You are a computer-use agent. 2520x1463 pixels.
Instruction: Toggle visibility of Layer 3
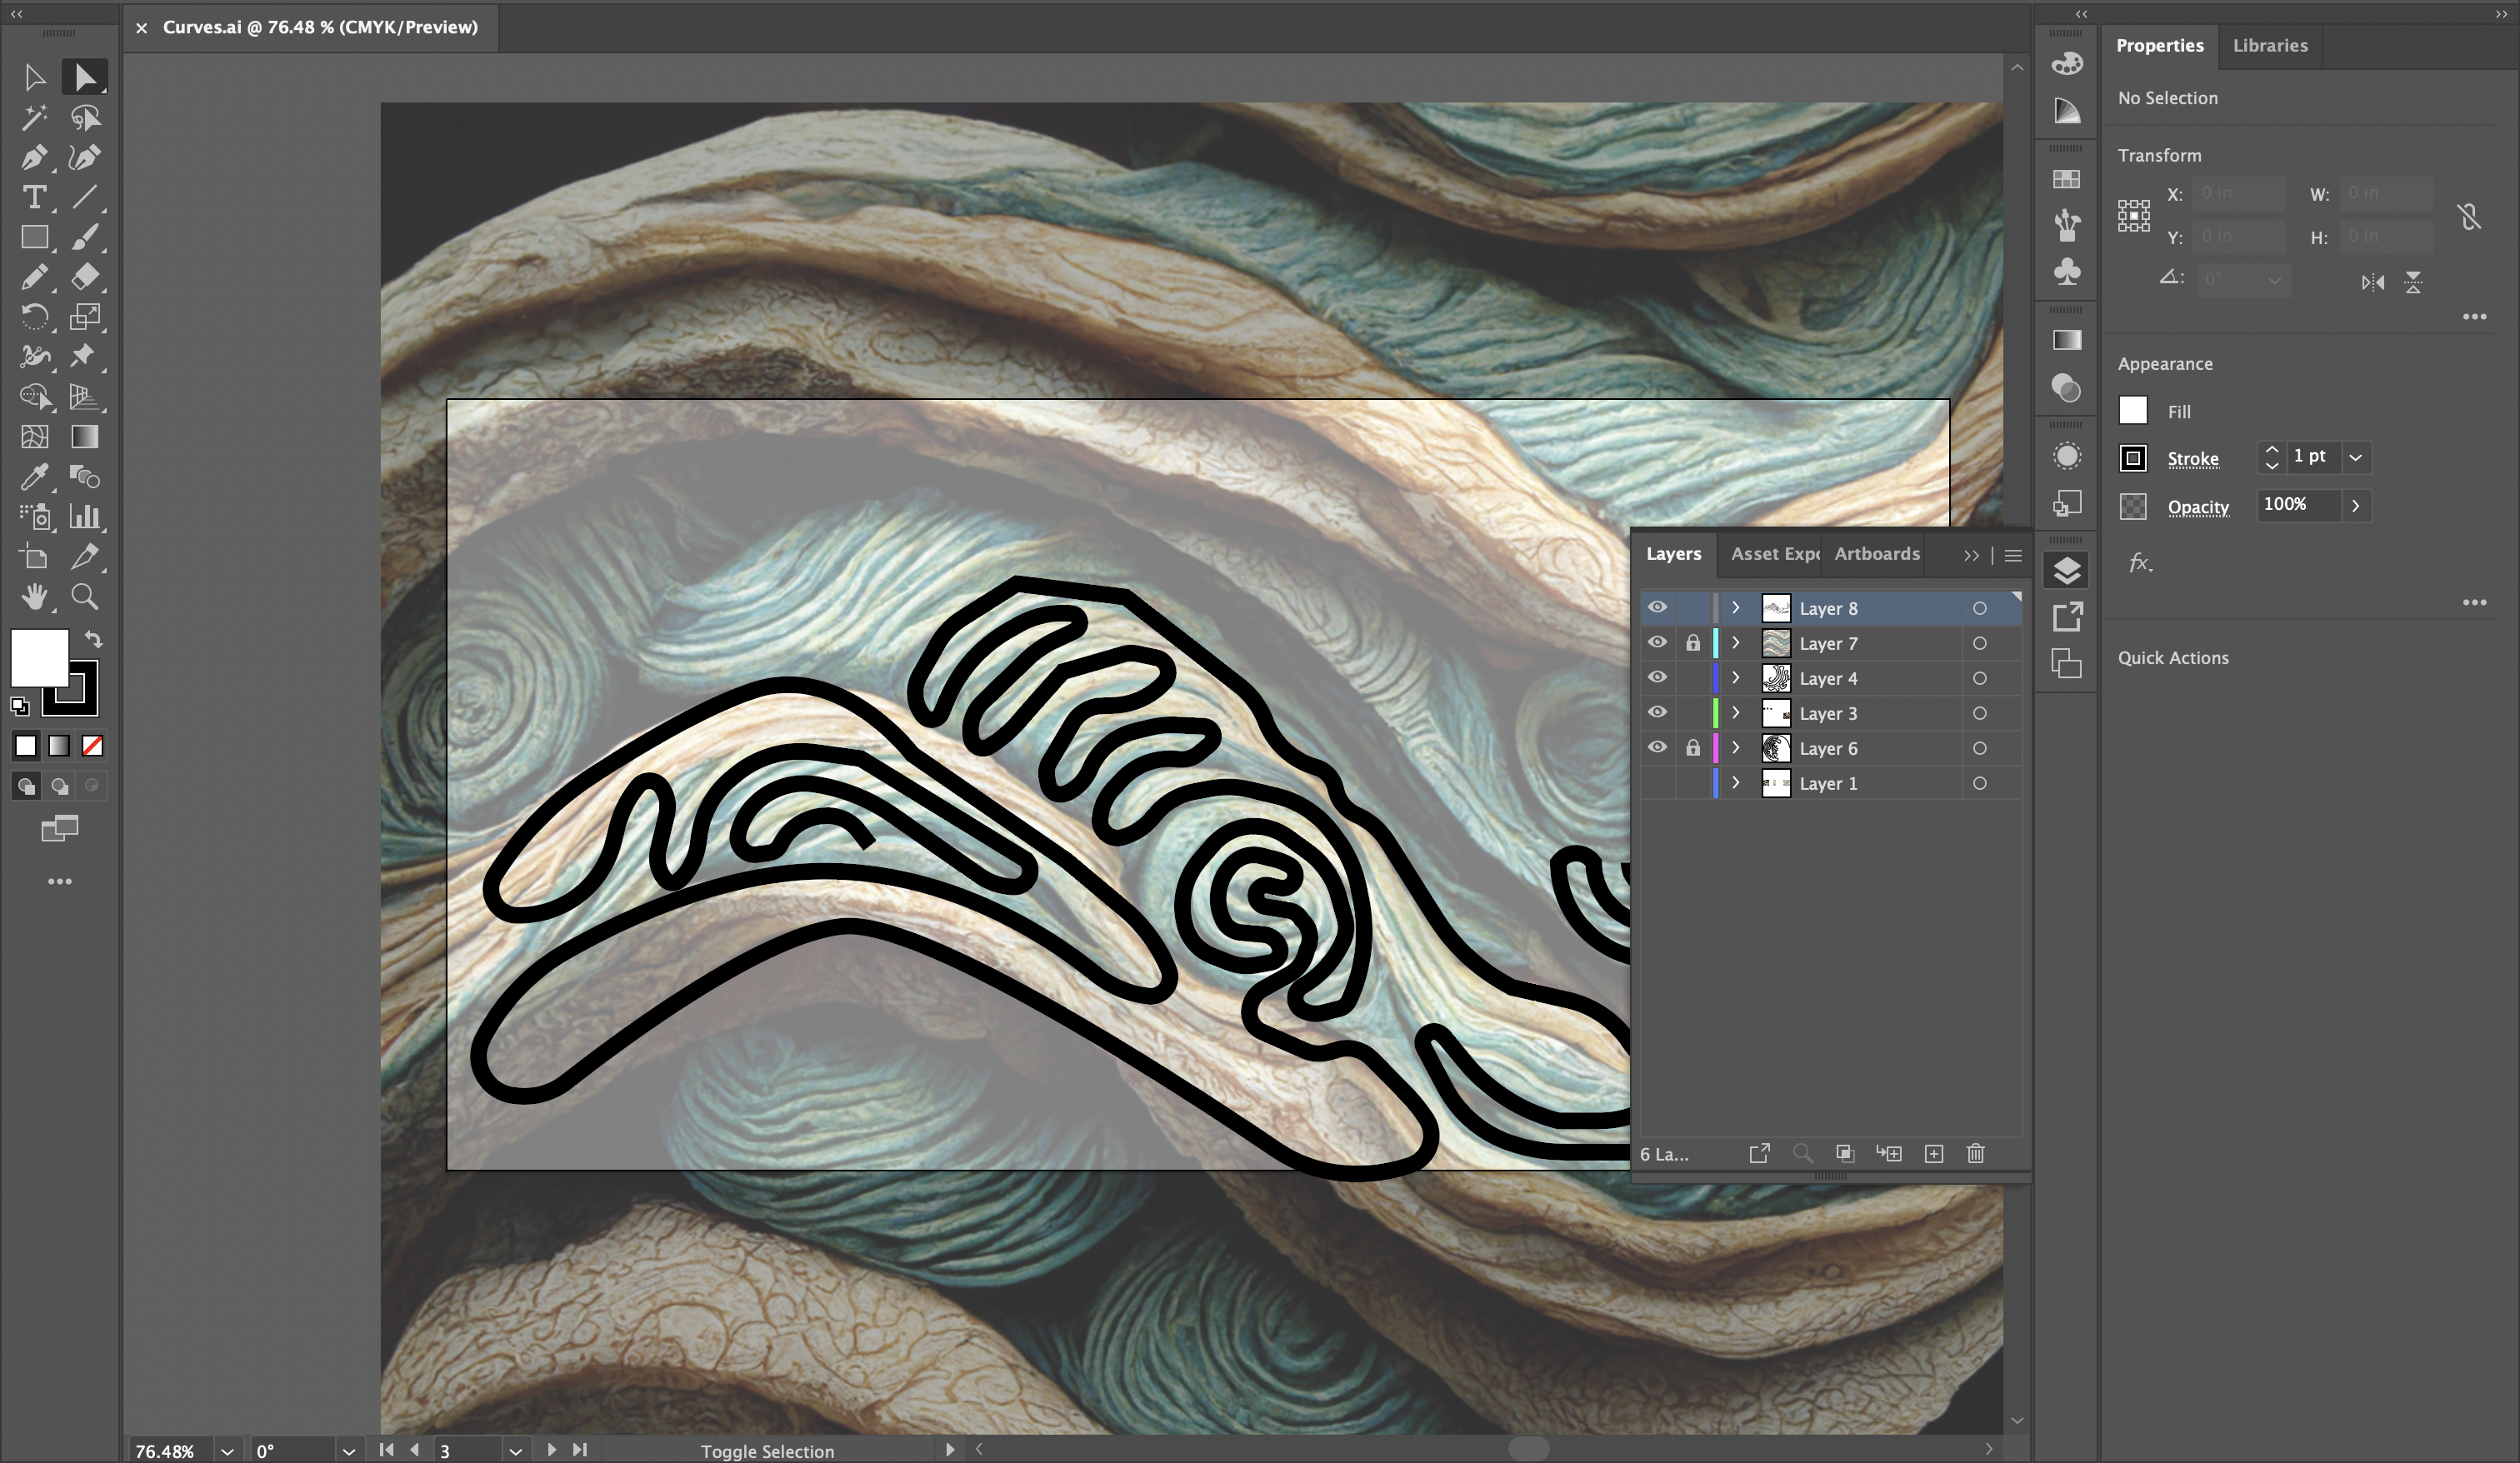tap(1658, 712)
